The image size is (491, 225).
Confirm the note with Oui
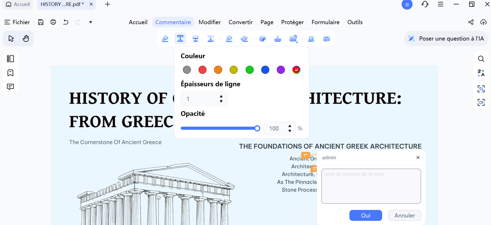[x=366, y=215]
